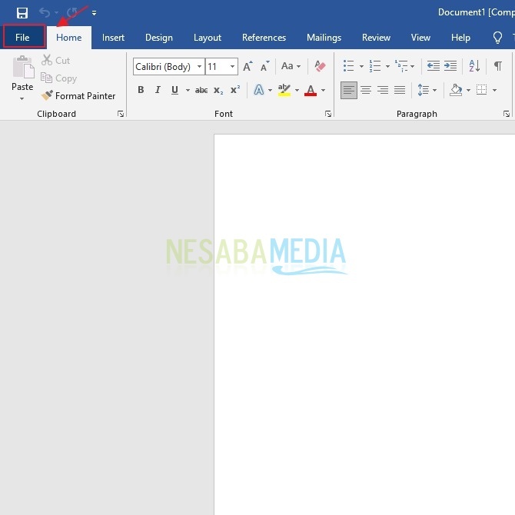
Task: Align text right
Action: (x=383, y=90)
